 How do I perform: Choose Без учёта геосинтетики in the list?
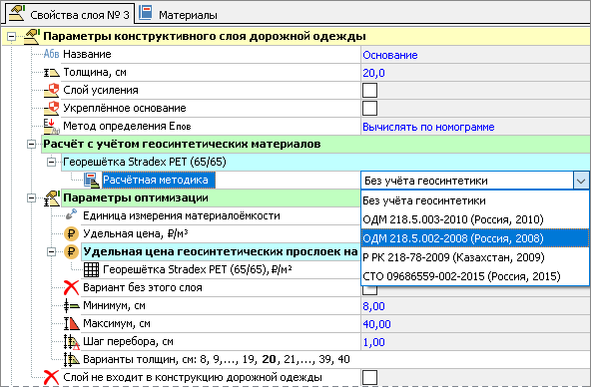coord(475,200)
